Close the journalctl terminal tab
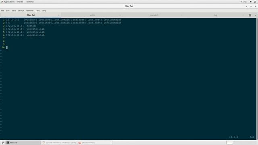 point(182,15)
